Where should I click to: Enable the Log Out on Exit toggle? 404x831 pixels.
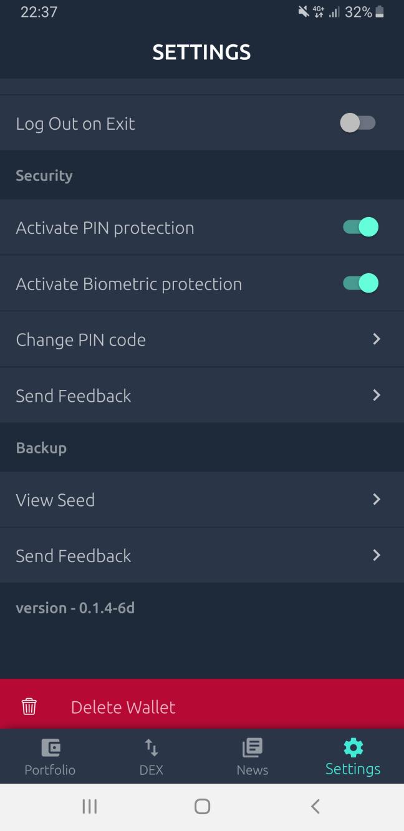(x=358, y=124)
